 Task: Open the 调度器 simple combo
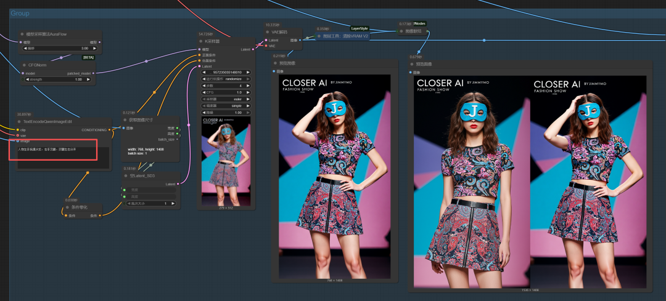pyautogui.click(x=226, y=106)
